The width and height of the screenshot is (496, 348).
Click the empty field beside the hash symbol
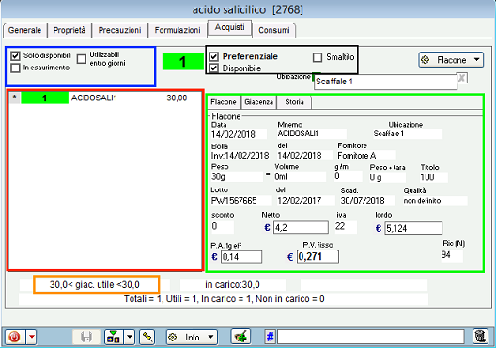click(370, 337)
